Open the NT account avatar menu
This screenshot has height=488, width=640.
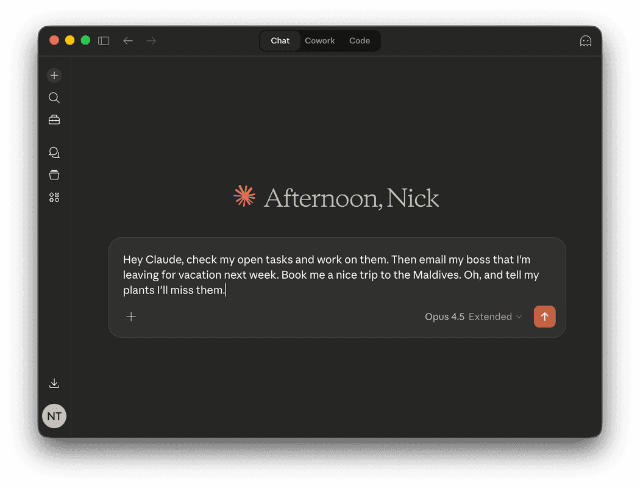[x=54, y=415]
